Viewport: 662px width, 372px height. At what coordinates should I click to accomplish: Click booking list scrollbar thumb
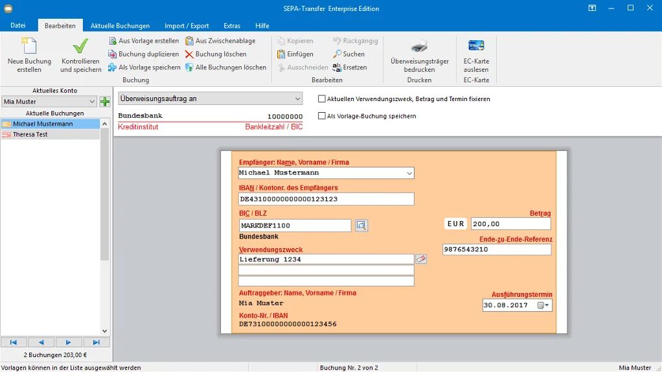[105, 194]
